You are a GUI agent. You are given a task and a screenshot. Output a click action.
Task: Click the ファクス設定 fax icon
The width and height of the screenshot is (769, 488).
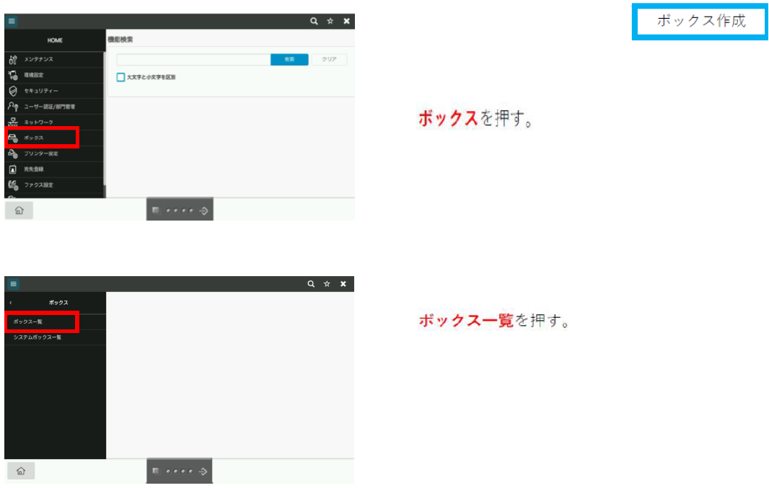[13, 185]
